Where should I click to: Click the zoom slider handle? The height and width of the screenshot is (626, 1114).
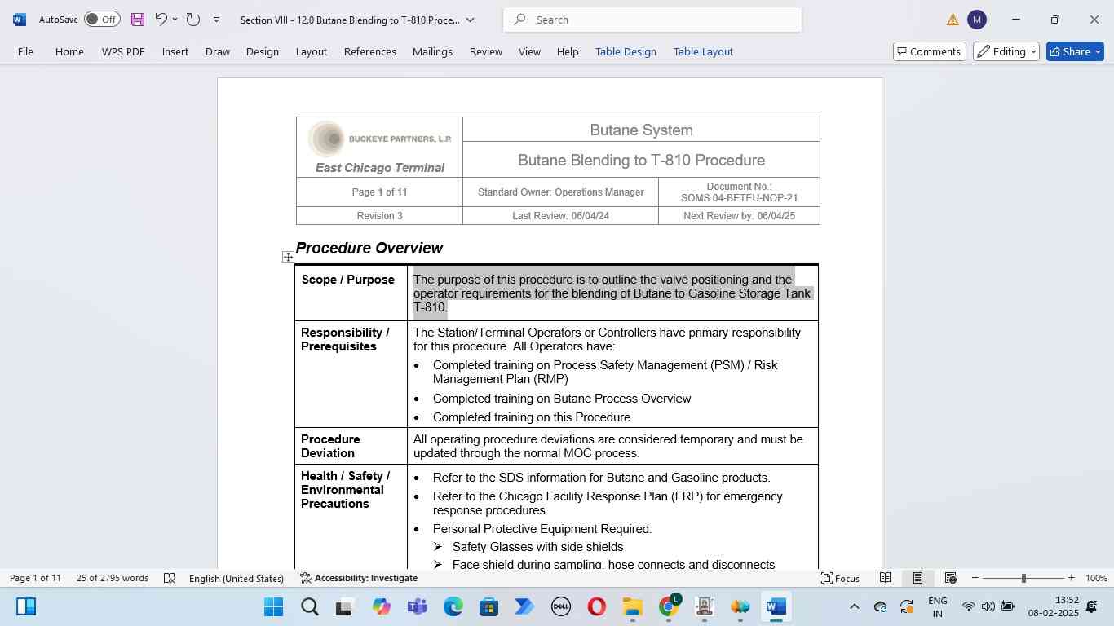click(1023, 578)
